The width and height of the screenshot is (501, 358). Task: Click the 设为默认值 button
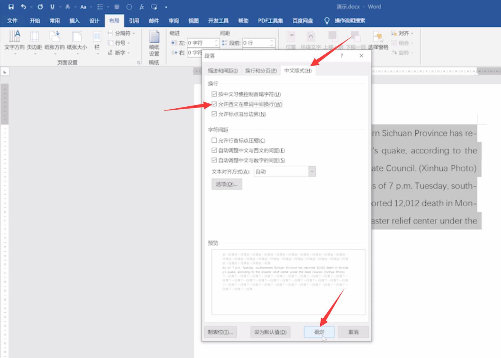270,332
